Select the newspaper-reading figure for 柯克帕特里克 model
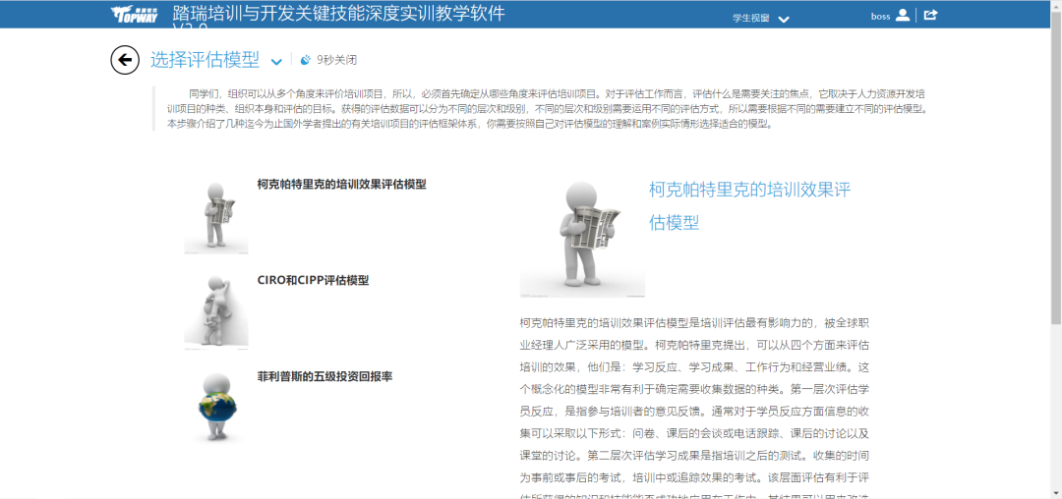This screenshot has width=1062, height=499. [216, 214]
